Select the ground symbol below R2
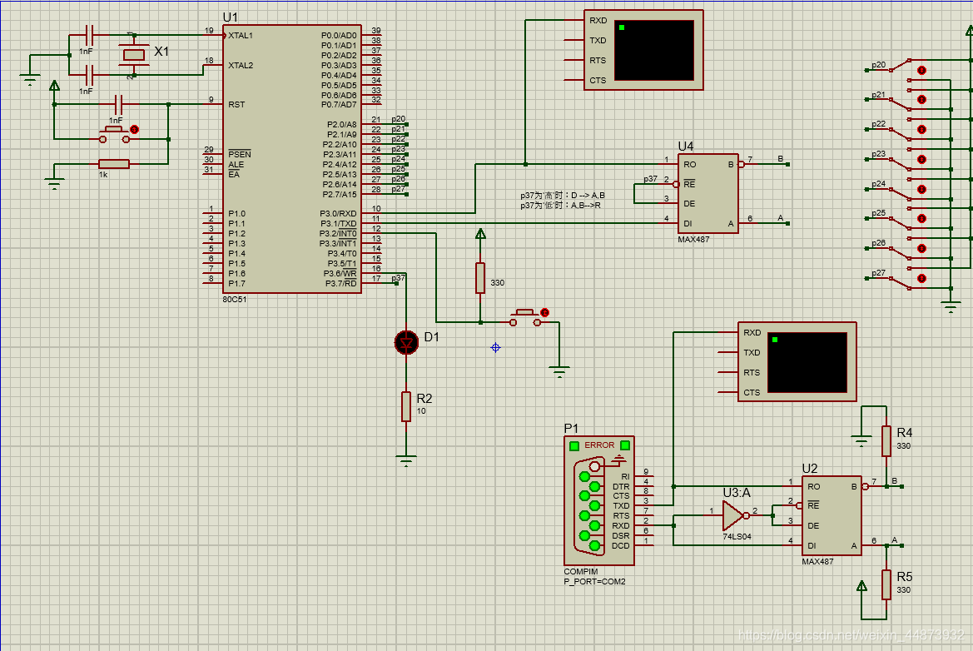 pos(406,460)
